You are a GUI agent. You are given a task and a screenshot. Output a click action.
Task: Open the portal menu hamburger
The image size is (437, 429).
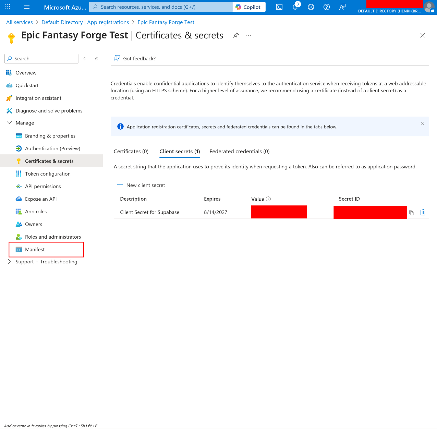26,7
